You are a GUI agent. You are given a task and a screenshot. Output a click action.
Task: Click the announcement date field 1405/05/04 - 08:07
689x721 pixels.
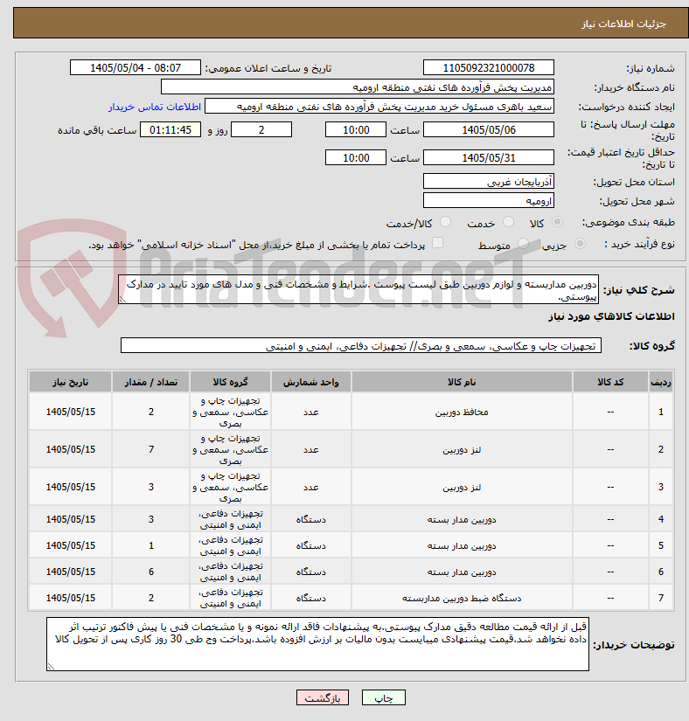point(136,67)
